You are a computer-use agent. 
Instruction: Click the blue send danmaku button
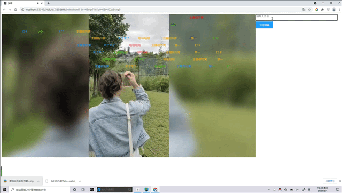(x=265, y=25)
